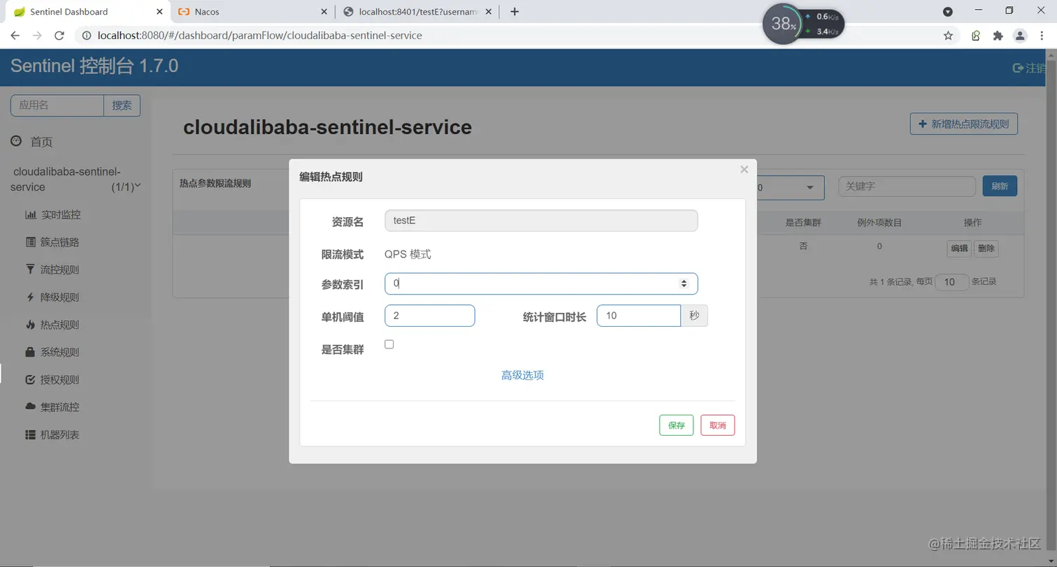Reload the page with refresh icon
1057x567 pixels.
pos(59,36)
